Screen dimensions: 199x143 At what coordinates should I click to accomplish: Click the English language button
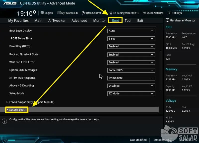(x=47, y=13)
